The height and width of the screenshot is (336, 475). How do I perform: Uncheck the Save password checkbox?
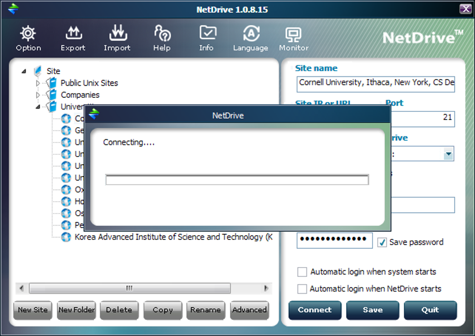pyautogui.click(x=382, y=242)
